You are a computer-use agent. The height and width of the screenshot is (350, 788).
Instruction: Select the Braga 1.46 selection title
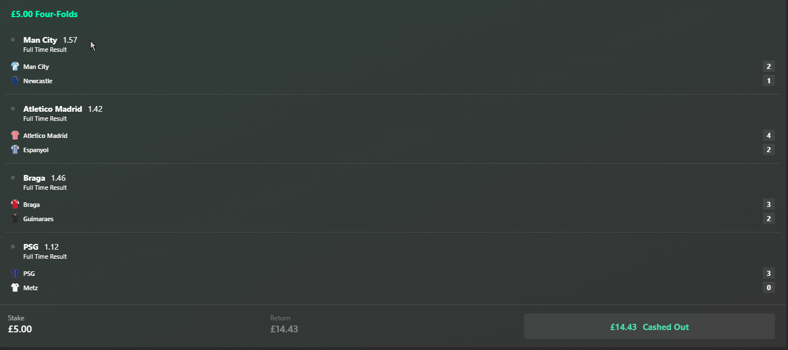[44, 178]
